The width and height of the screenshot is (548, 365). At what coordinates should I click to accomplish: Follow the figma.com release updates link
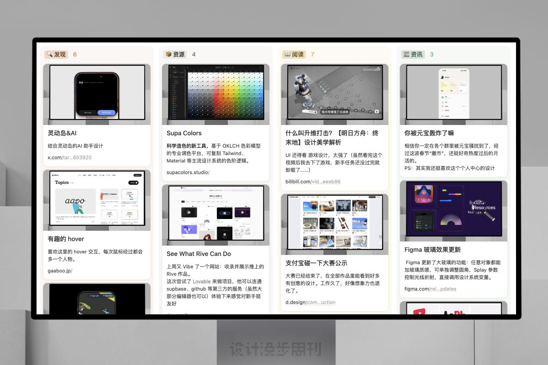click(430, 289)
